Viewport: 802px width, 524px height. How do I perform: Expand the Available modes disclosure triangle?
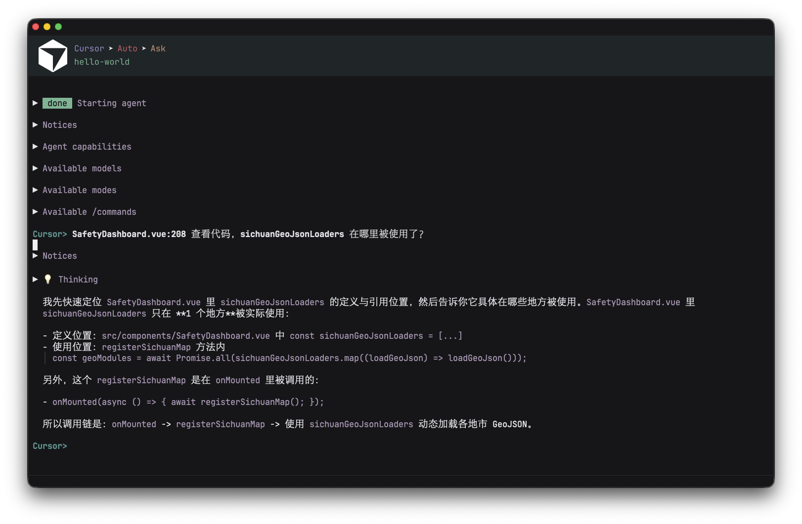pos(35,190)
